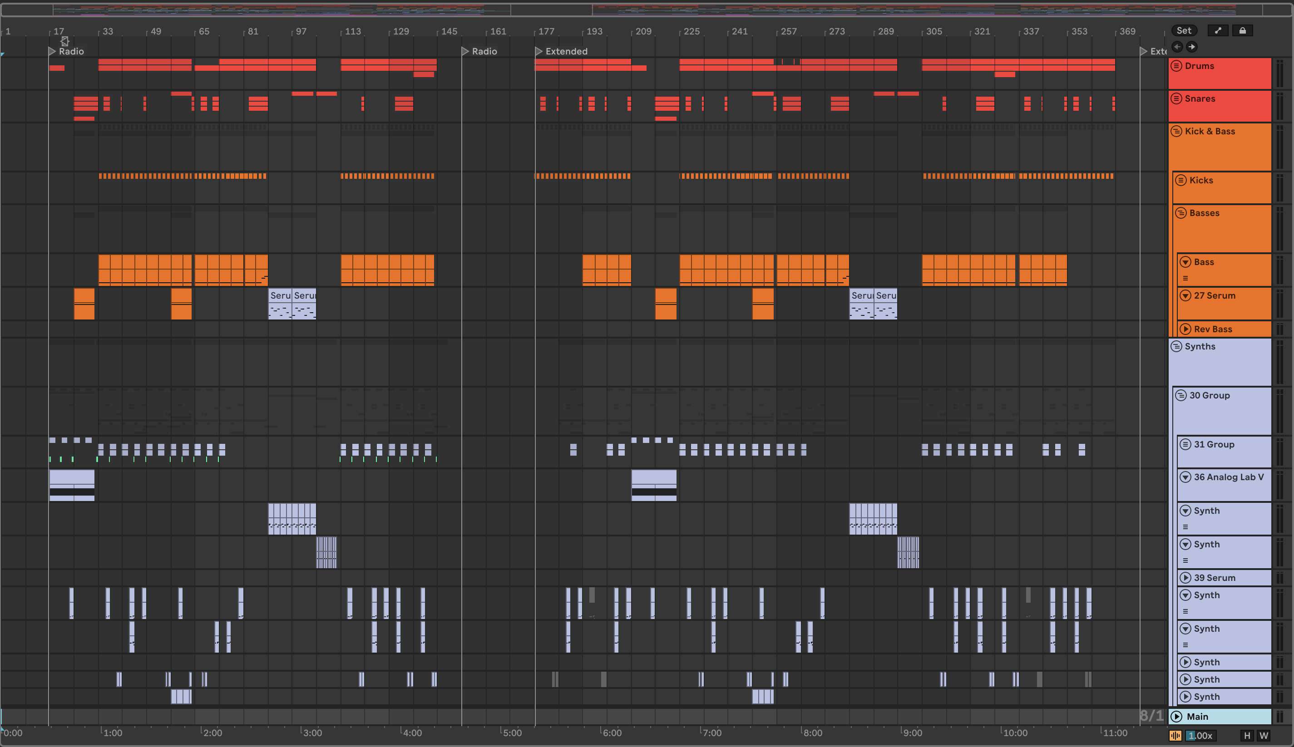The width and height of the screenshot is (1294, 747).
Task: Toggle the lock envelopes padlock
Action: 1243,31
